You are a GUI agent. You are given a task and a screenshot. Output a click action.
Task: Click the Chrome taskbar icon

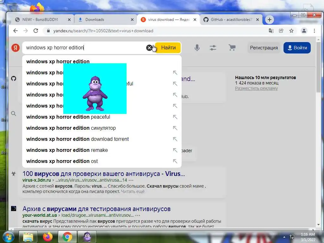pos(67,237)
